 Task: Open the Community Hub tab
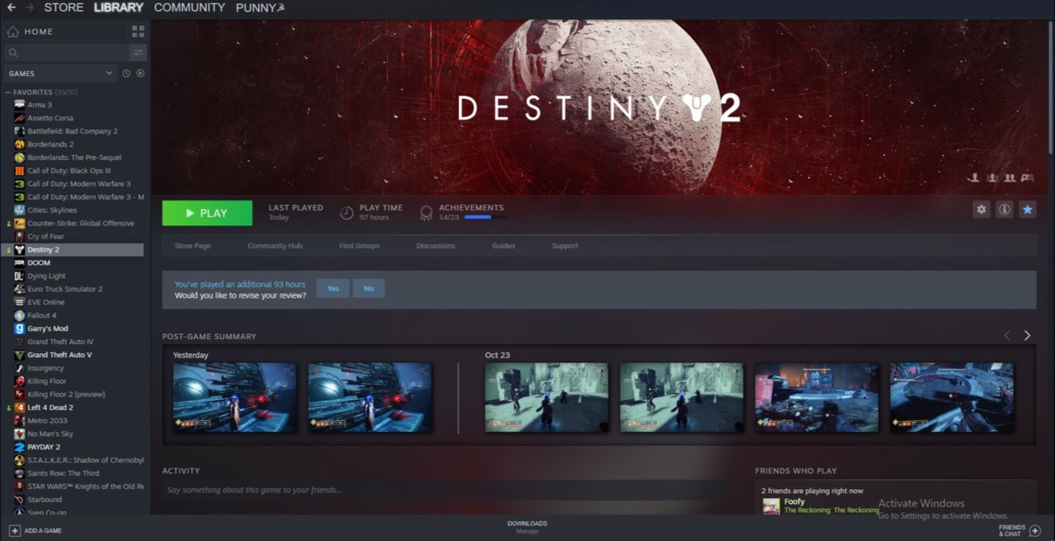(274, 246)
